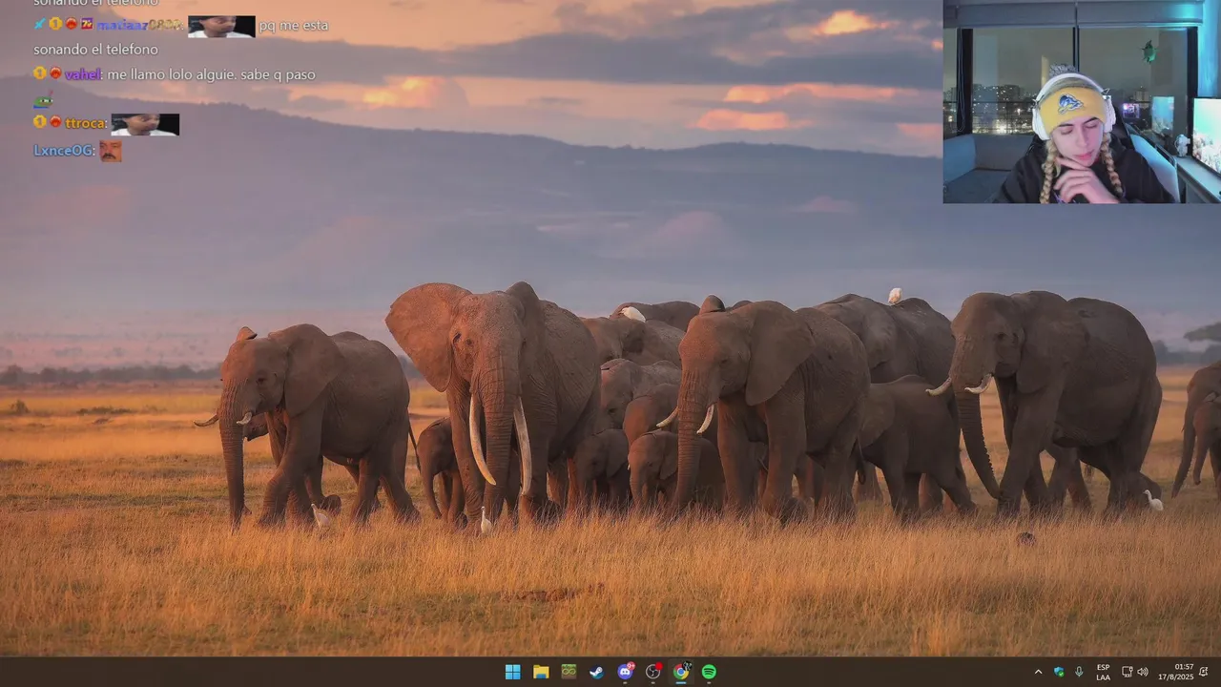
Task: Click the streamer webcam overlay
Action: coord(1082,101)
